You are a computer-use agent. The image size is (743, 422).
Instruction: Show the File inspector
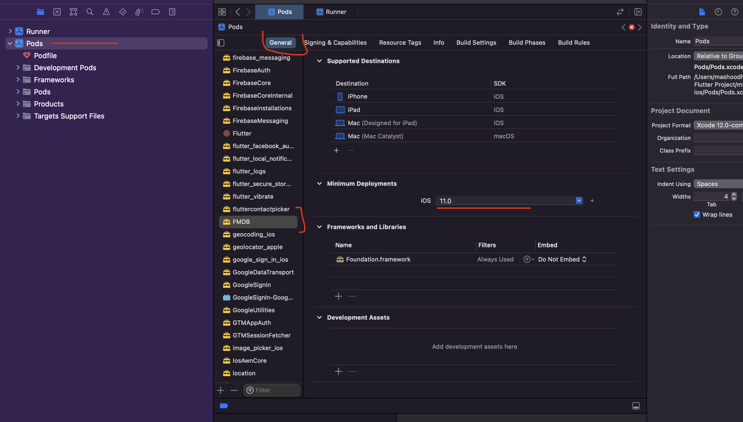702,12
